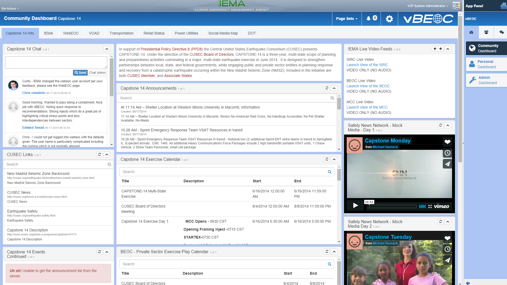Image resolution: width=507 pixels, height=285 pixels.
Task: Expand the Site Actions menu
Action: (10, 8)
